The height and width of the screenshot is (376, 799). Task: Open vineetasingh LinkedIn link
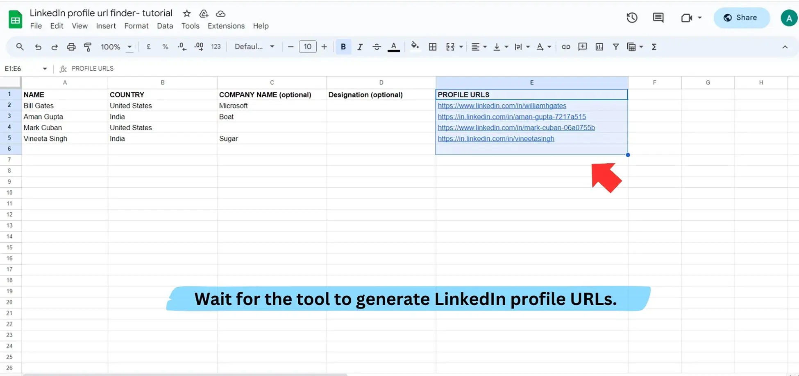(496, 139)
